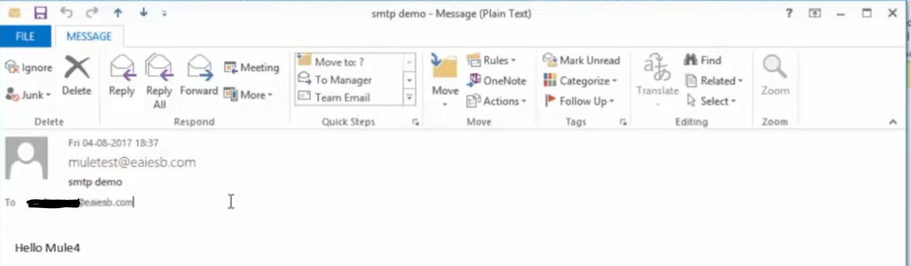Send message to OneNote

coord(497,80)
